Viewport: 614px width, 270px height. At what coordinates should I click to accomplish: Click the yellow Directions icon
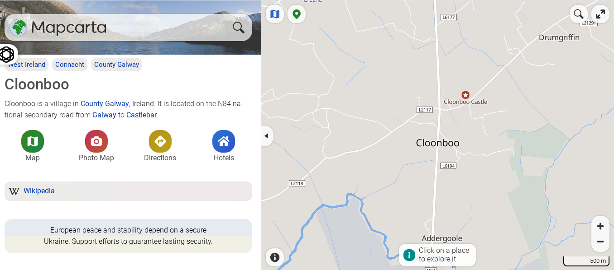[x=160, y=141]
